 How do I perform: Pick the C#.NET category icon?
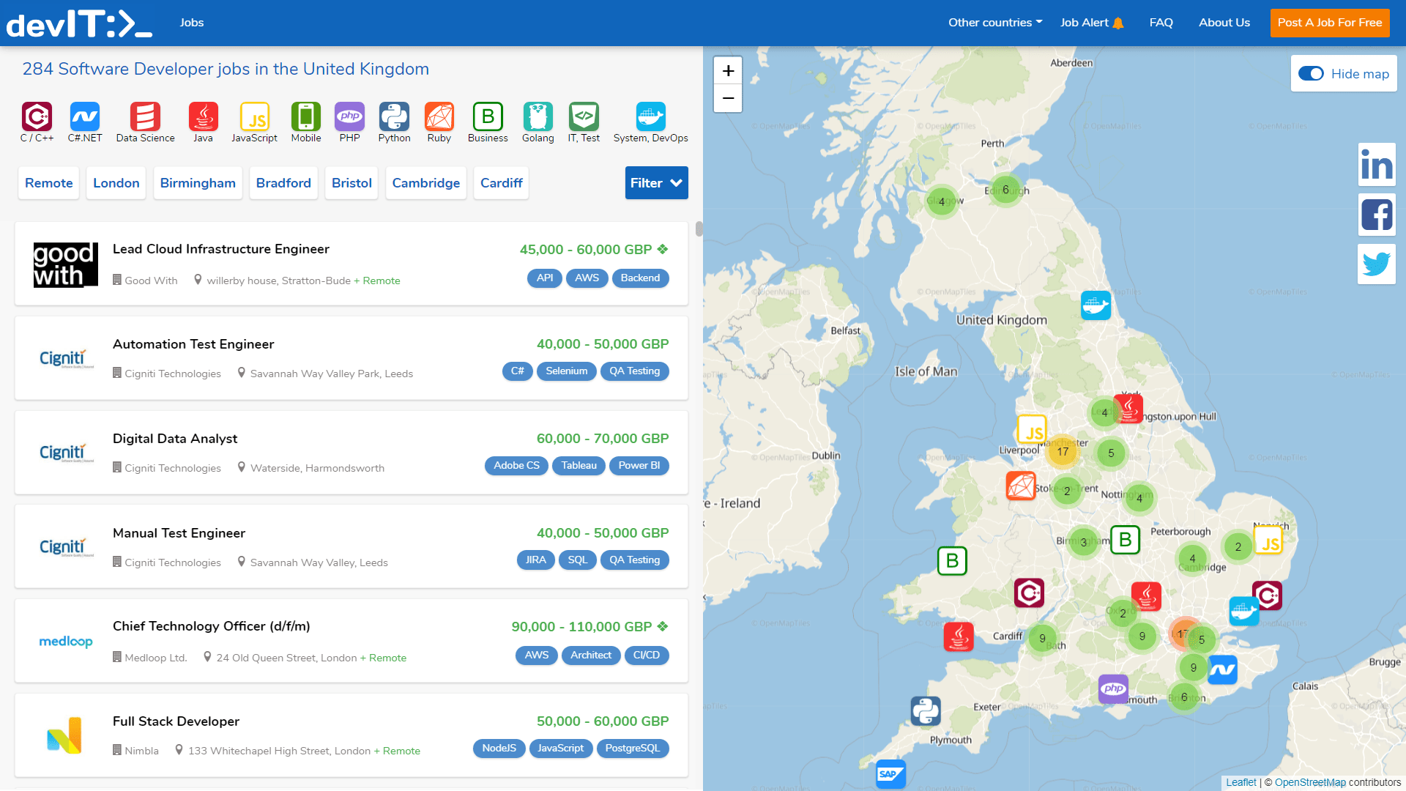(x=85, y=116)
